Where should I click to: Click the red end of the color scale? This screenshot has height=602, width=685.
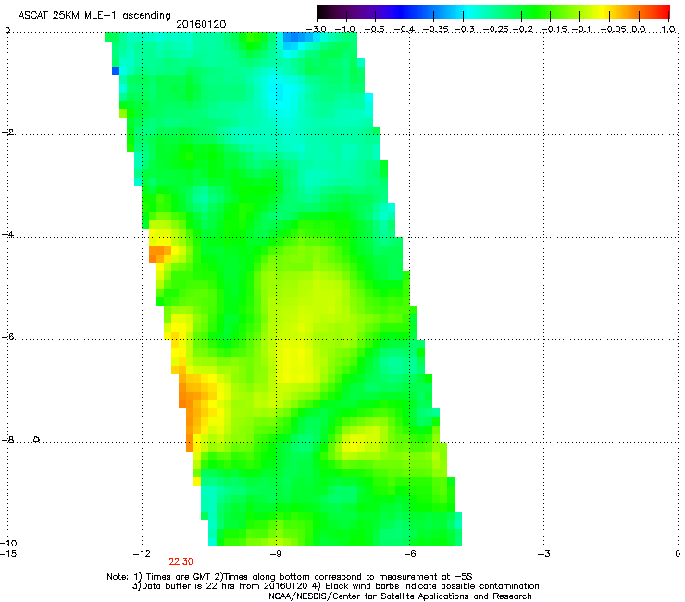coord(663,11)
